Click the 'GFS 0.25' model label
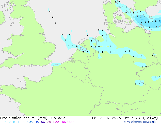Screen dimensions: 161x124 click(x=57, y=118)
